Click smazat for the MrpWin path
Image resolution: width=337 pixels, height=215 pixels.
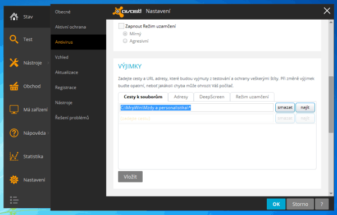point(285,107)
